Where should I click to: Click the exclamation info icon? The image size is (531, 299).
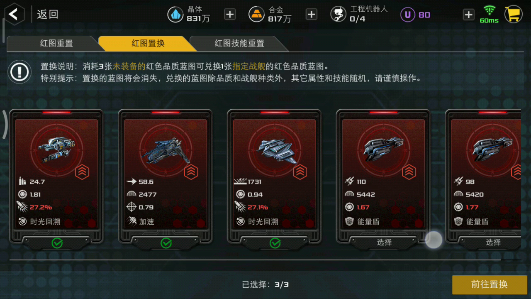(19, 72)
